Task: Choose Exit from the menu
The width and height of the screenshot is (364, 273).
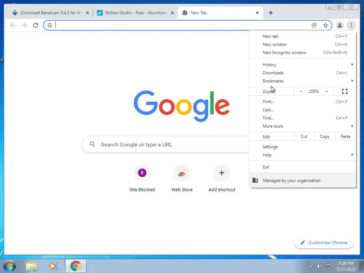Action: [303, 167]
